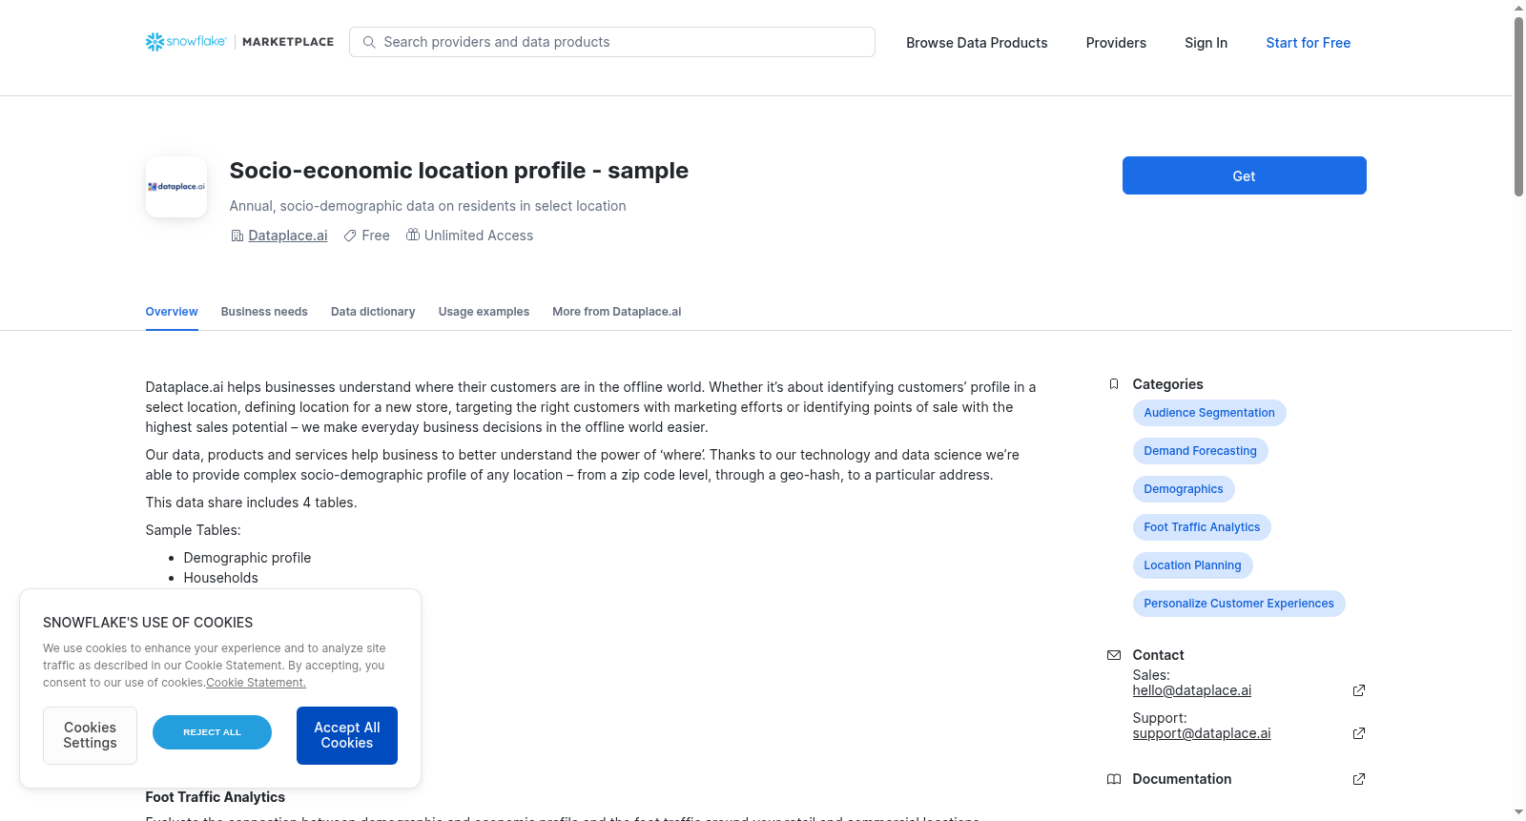Open the Documentation link
This screenshot has height=821, width=1526.
click(1182, 779)
